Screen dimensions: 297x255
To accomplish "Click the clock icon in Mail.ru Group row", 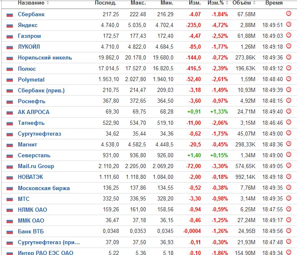I will (289, 166).
